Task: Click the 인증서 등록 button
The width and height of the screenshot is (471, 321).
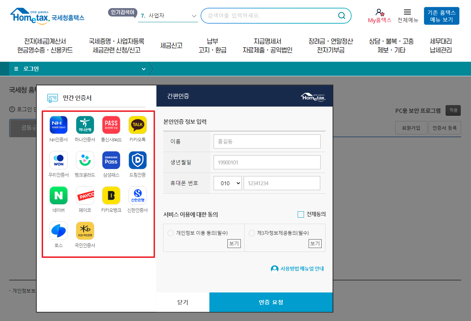Action: point(445,128)
